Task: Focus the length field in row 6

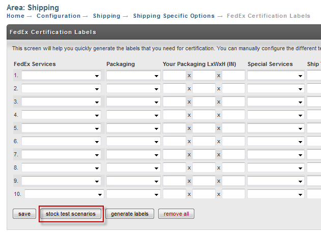Action: coord(174,141)
